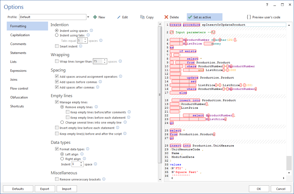Image resolution: width=294 pixels, height=194 pixels.
Task: Click info icon beside Smart indent
Action: pos(80,46)
